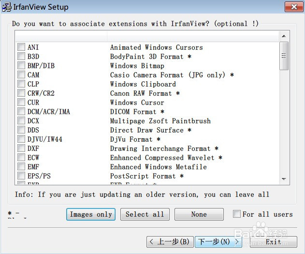305x254 pixels.
Task: Check the B3D extension checkbox
Action: pyautogui.click(x=21, y=56)
